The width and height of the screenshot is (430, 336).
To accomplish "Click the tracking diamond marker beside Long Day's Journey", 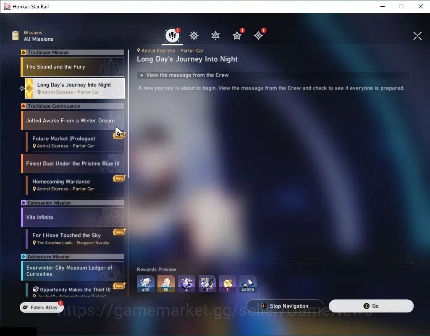I will 22,88.
